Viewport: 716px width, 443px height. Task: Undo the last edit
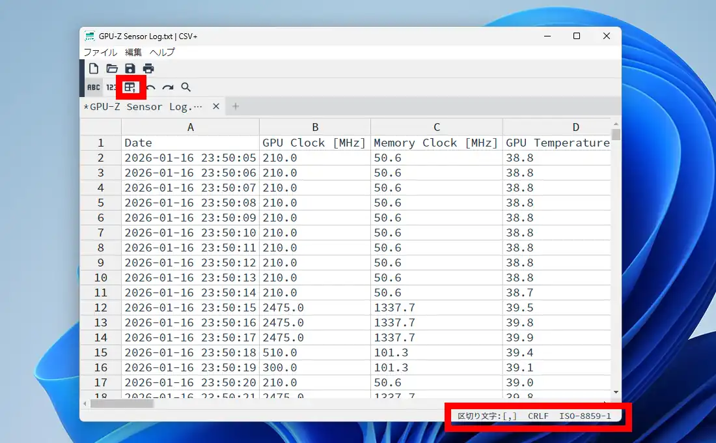(x=150, y=87)
